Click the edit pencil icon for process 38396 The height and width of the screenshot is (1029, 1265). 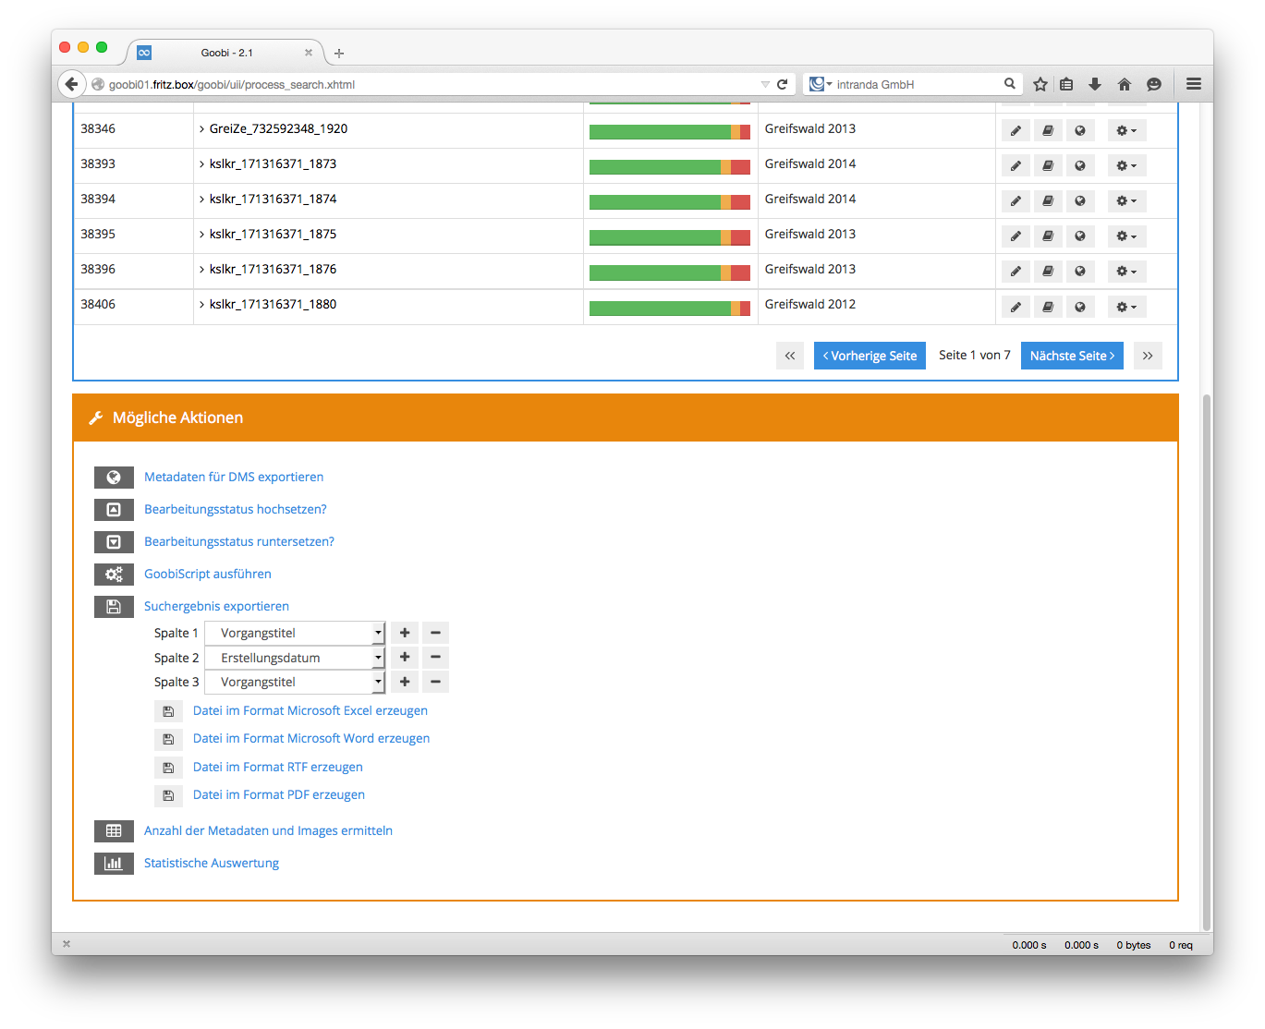(x=1016, y=271)
